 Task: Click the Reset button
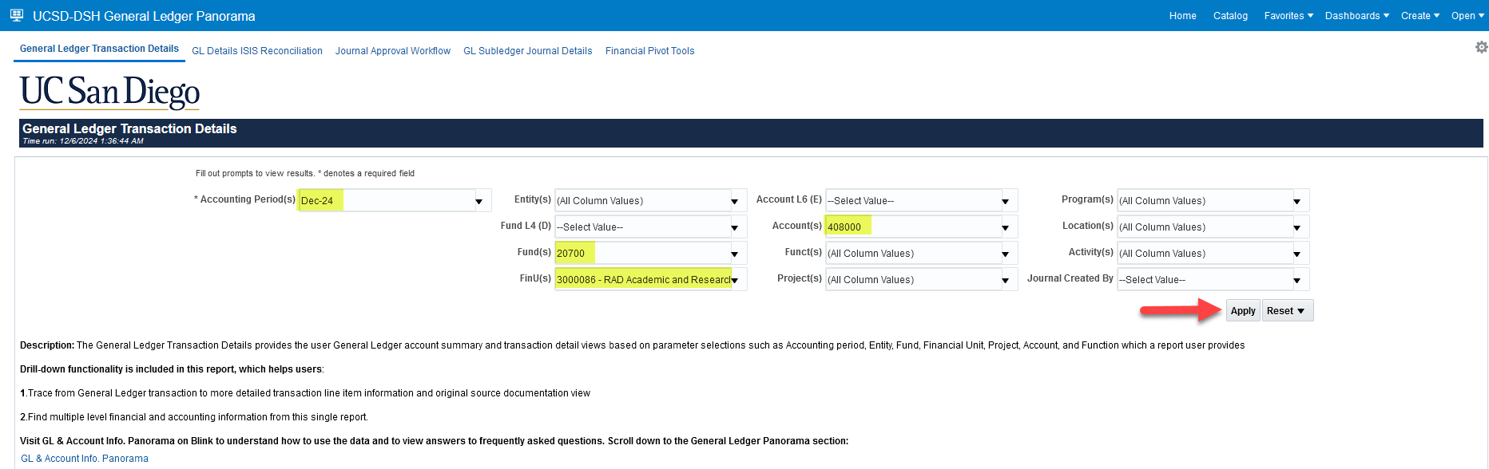(1287, 311)
